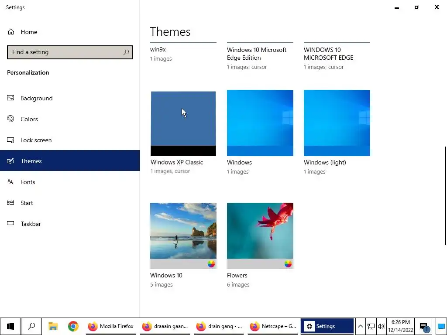Apply the Windows 10 beach theme thumbnail
Viewport: 447px width, 335px height.
point(183,236)
